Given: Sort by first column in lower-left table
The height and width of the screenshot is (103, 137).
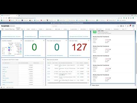Looking at the screenshot, I should tap(7, 63).
